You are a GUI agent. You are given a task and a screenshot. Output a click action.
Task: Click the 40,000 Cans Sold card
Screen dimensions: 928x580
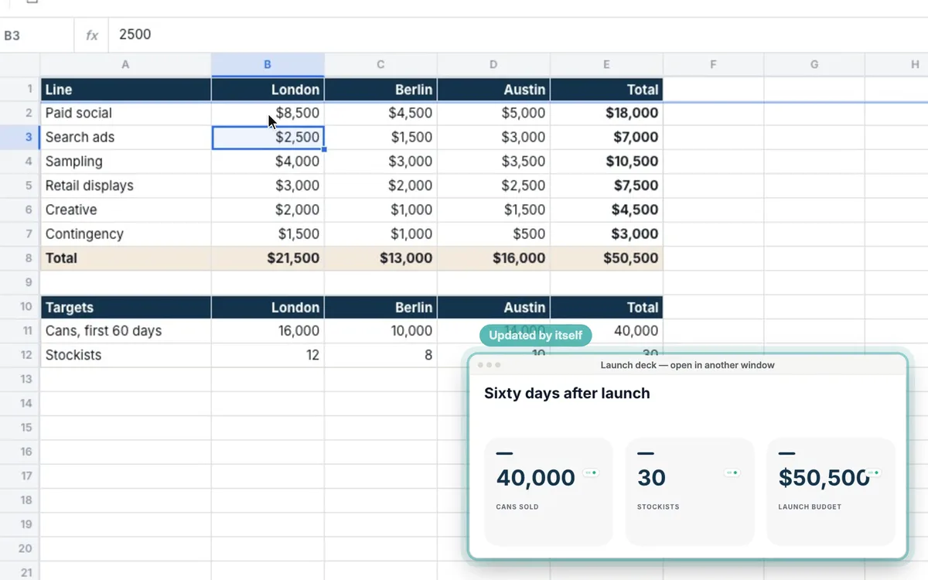point(548,492)
